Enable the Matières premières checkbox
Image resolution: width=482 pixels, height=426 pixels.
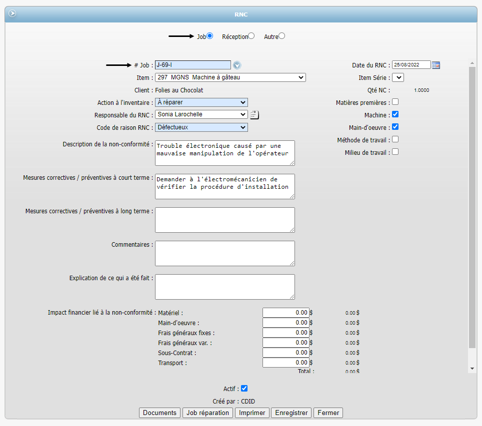click(395, 102)
